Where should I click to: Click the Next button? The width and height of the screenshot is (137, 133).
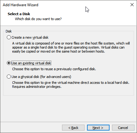(98, 128)
